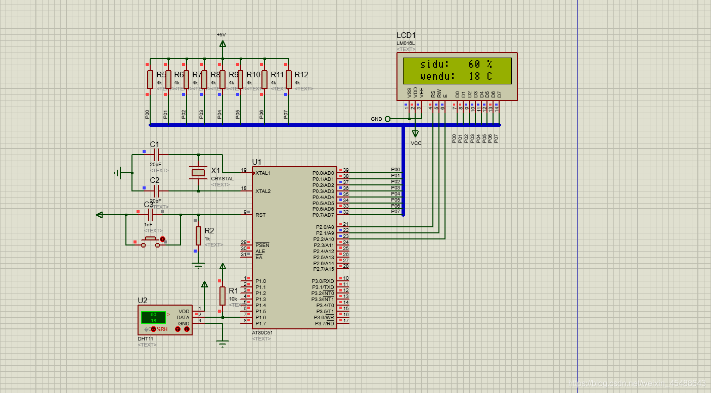Select capacitor C1 symbol
The width and height of the screenshot is (711, 393).
156,155
